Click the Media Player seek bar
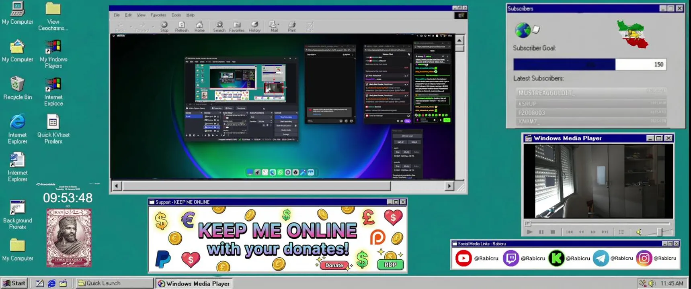 pos(598,223)
